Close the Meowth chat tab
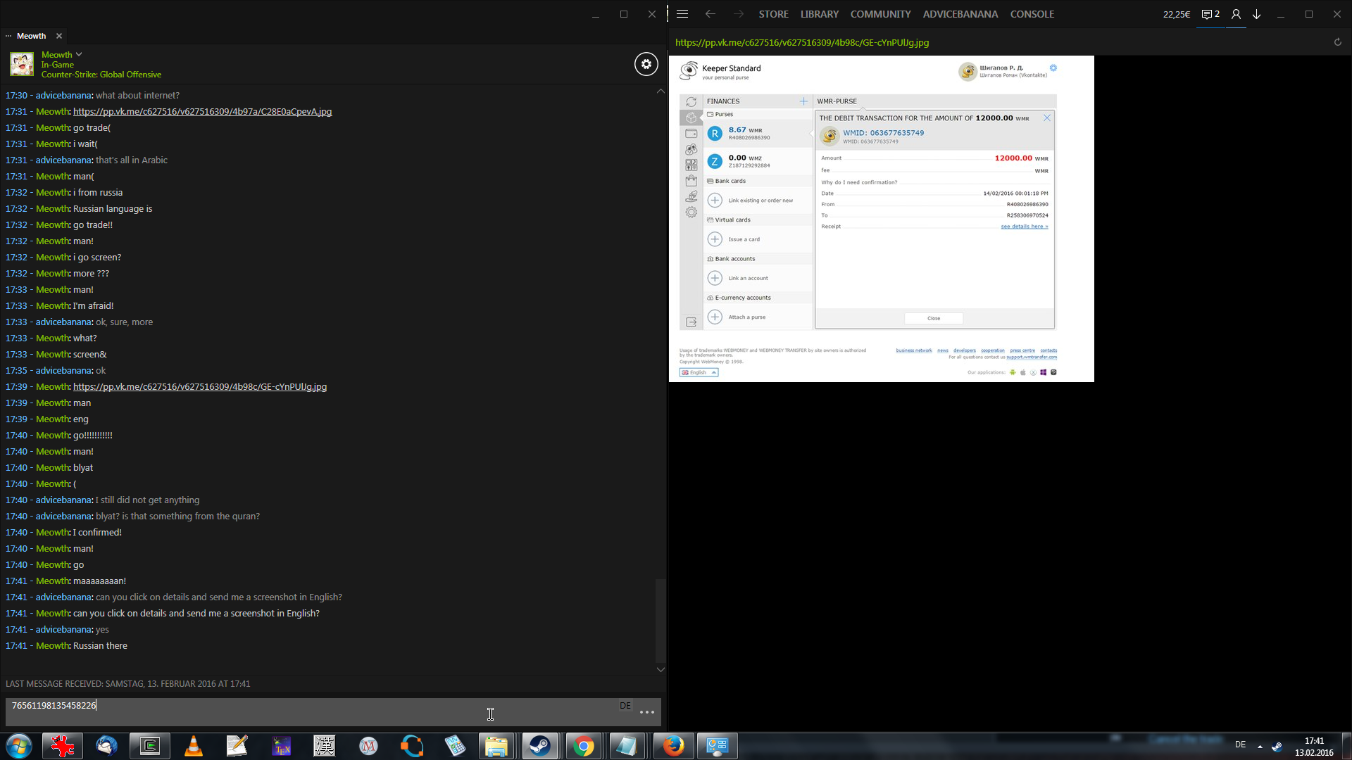Image resolution: width=1352 pixels, height=760 pixels. pyautogui.click(x=59, y=36)
